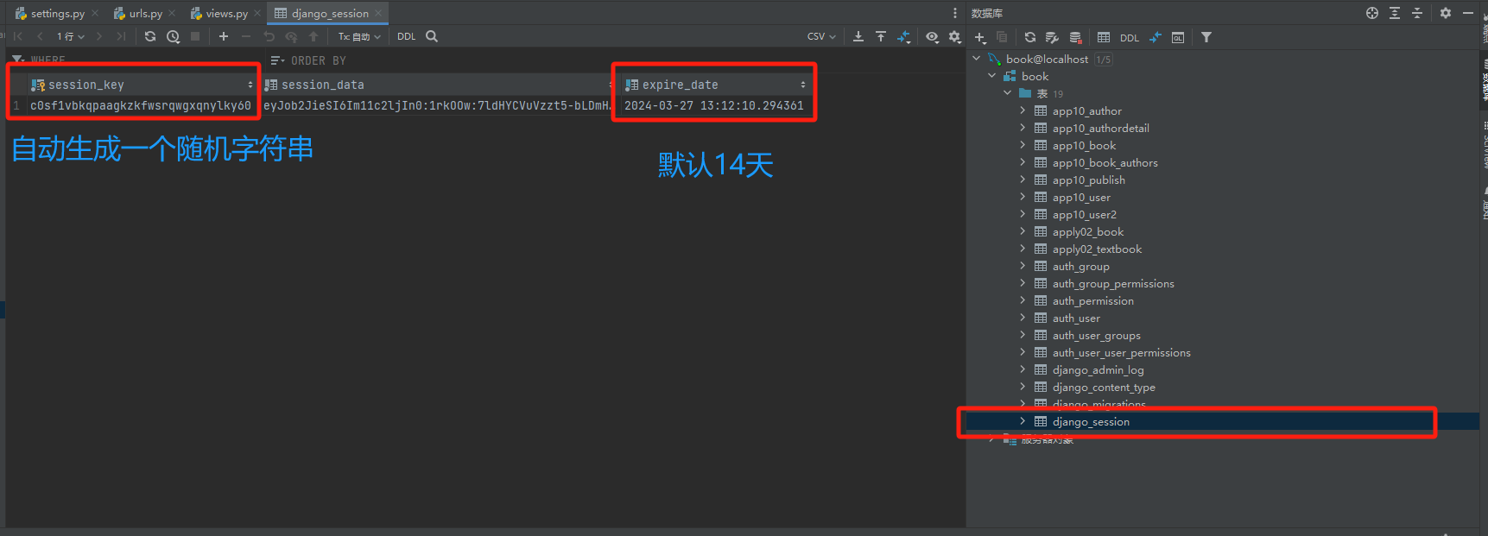The image size is (1488, 536).
Task: Open the Tx auto transaction mode dropdown
Action: tap(359, 36)
